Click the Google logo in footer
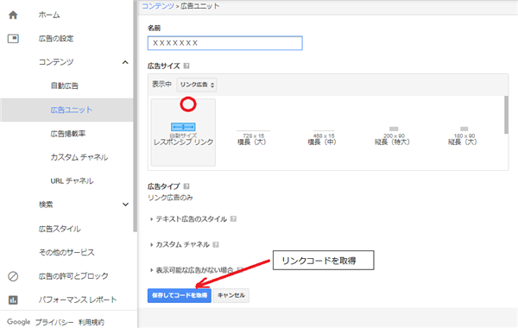The image size is (518, 328). tap(19, 322)
